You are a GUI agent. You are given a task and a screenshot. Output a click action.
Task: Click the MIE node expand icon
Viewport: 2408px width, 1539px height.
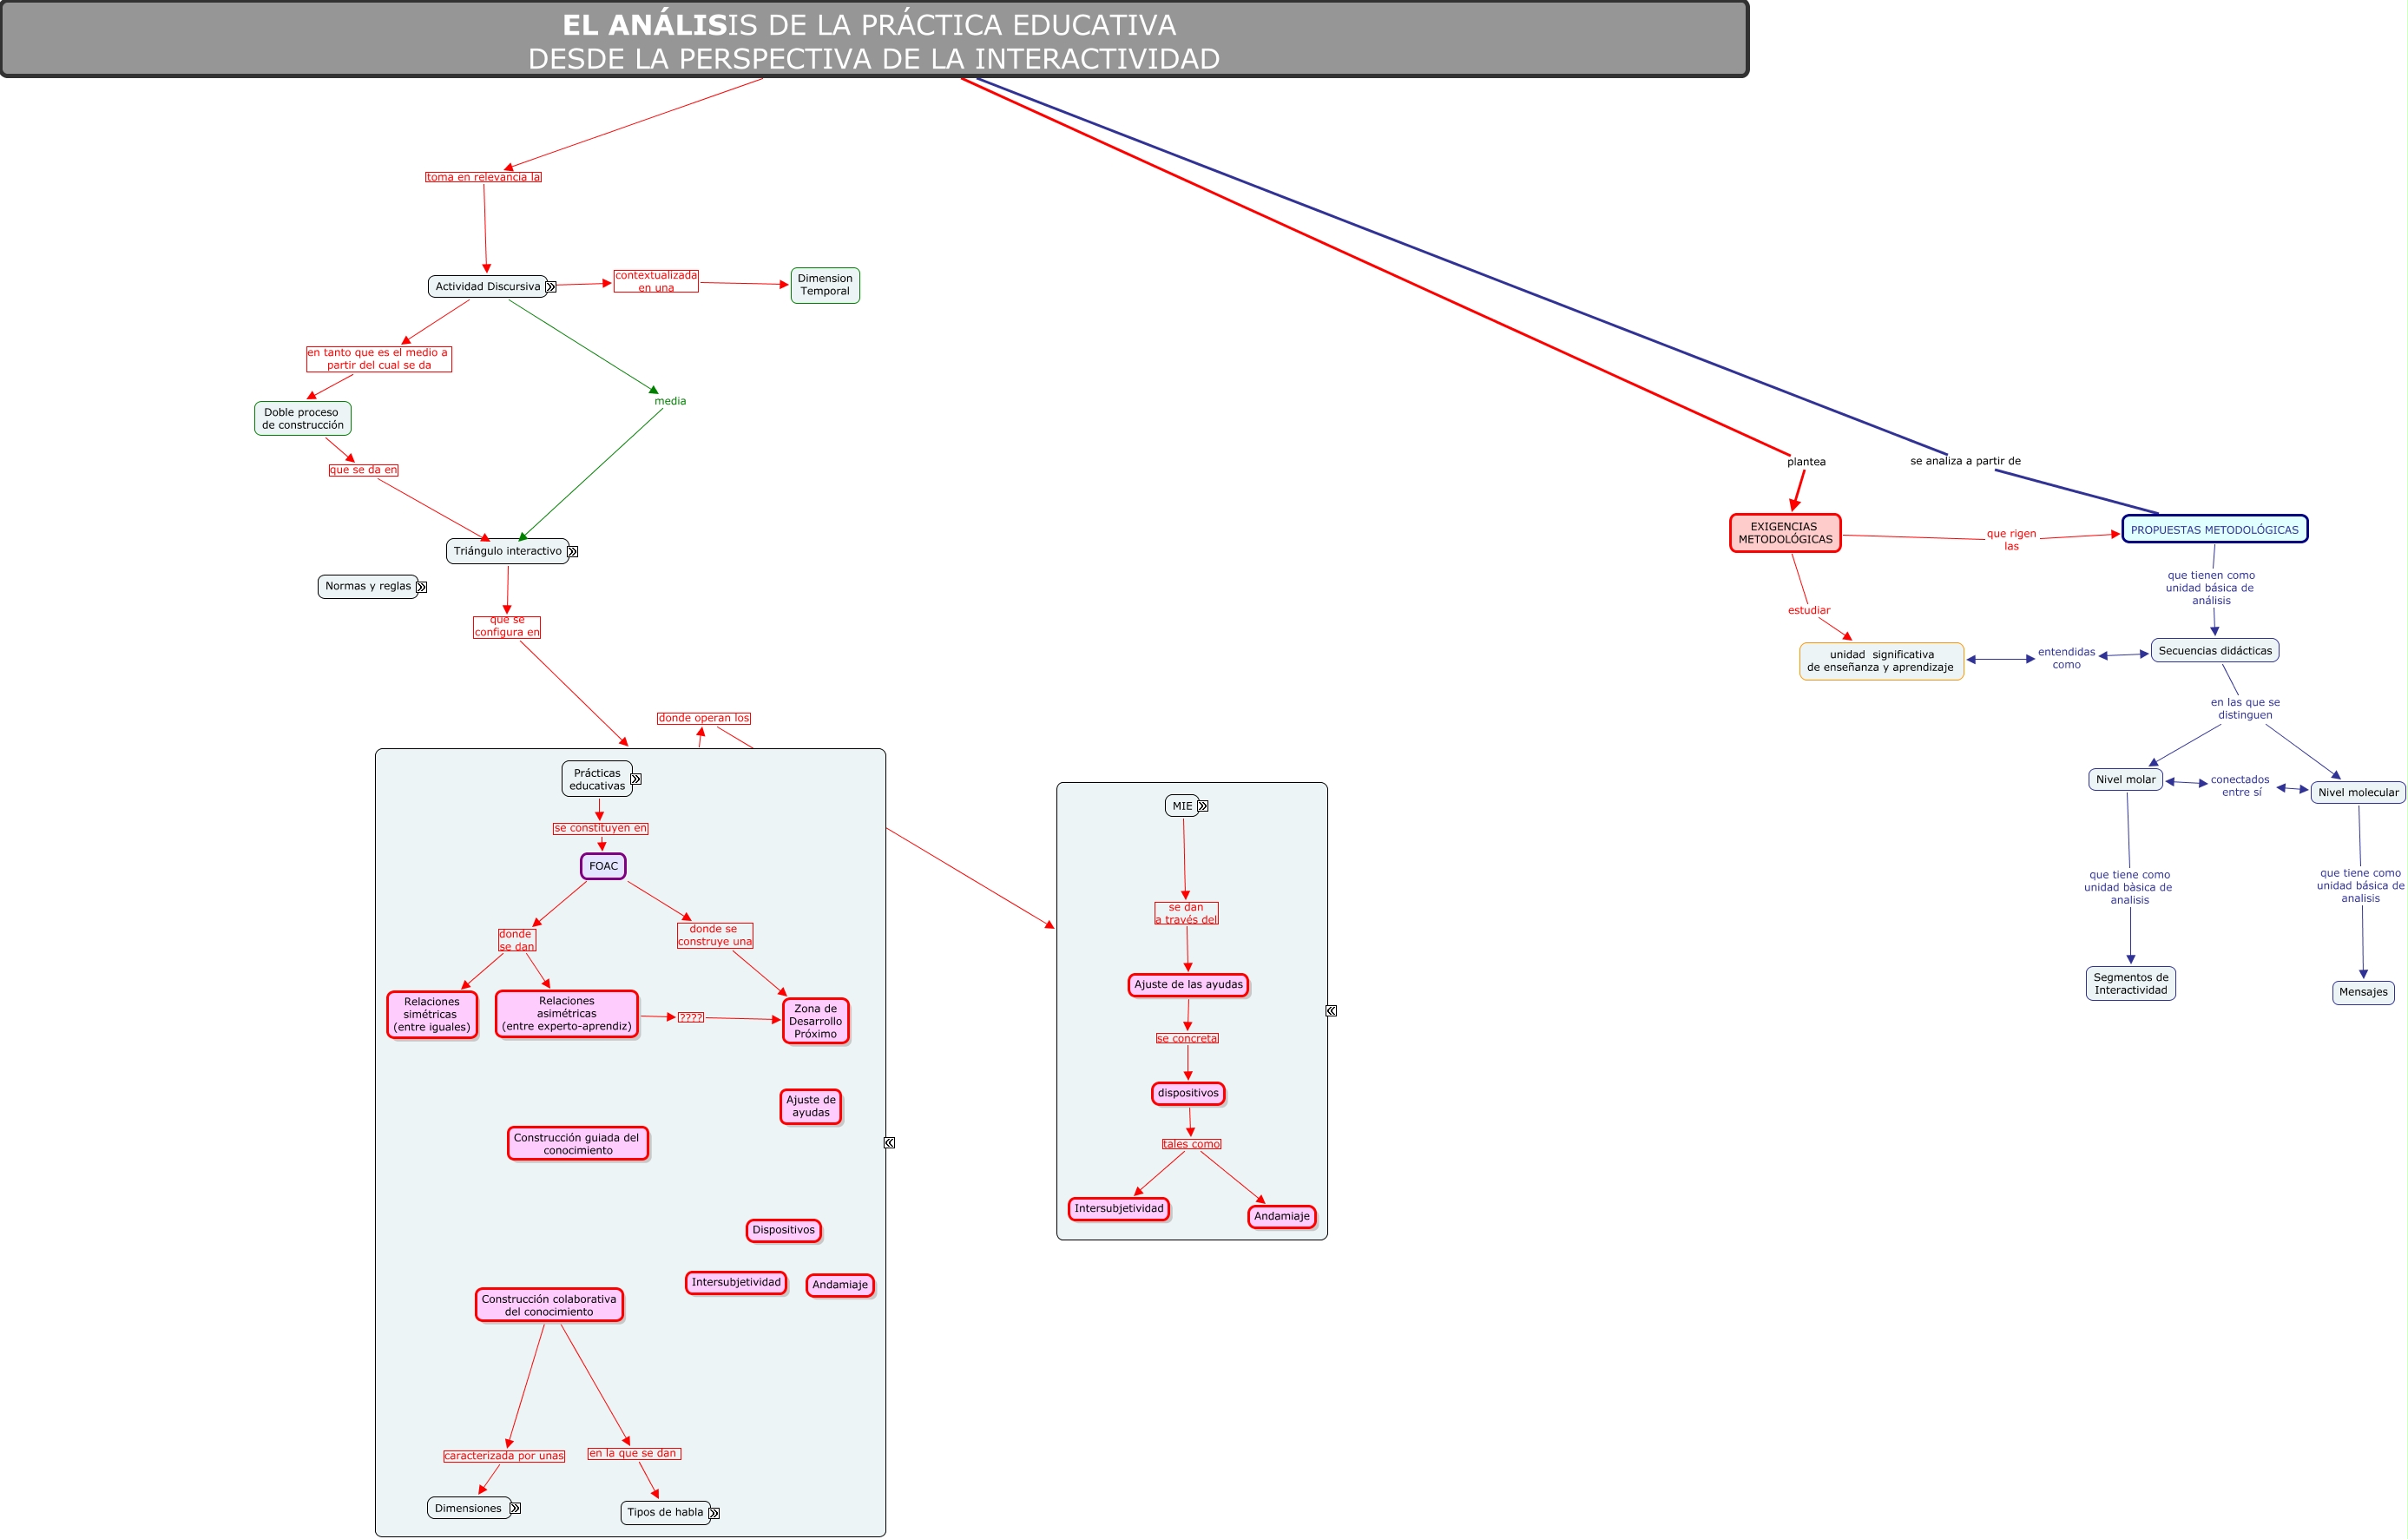coord(1202,806)
